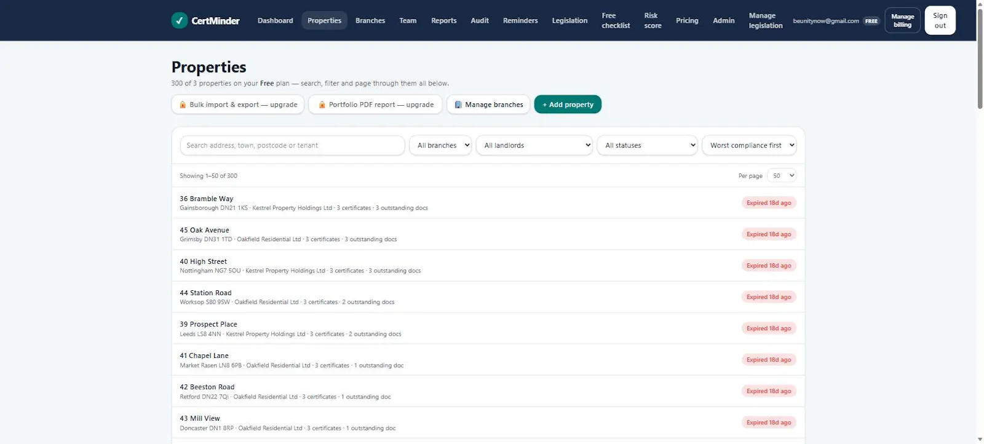
Task: Click the page vertical scrollbar thumb
Action: tap(980, 58)
